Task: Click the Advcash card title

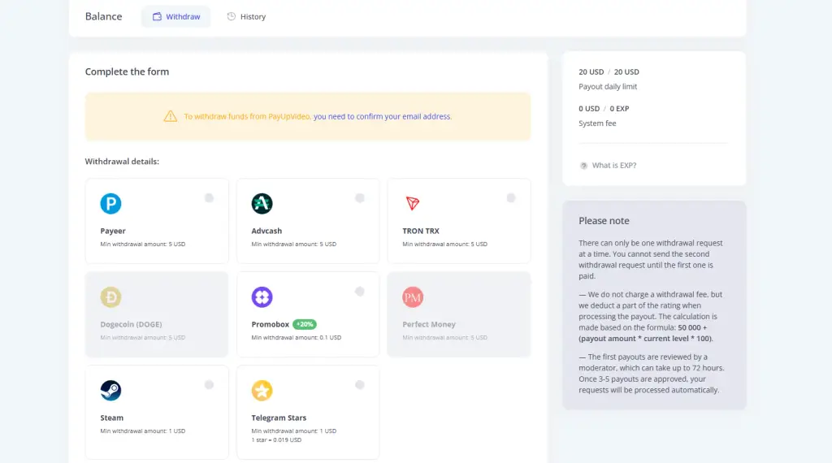Action: (266, 231)
